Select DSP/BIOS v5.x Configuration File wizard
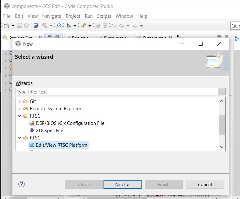The height and width of the screenshot is (199, 240). click(67, 123)
